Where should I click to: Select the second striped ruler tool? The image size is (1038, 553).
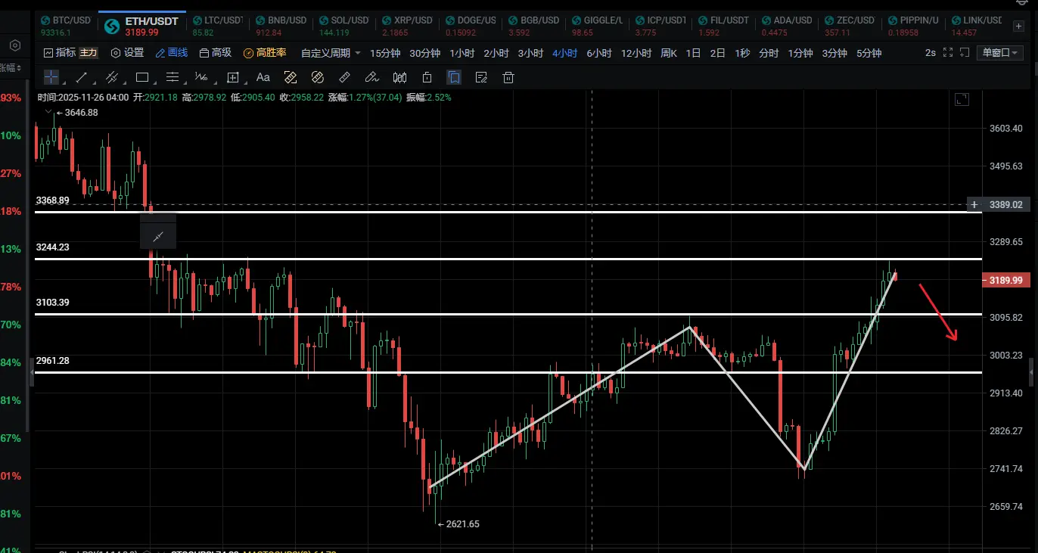tap(317, 77)
